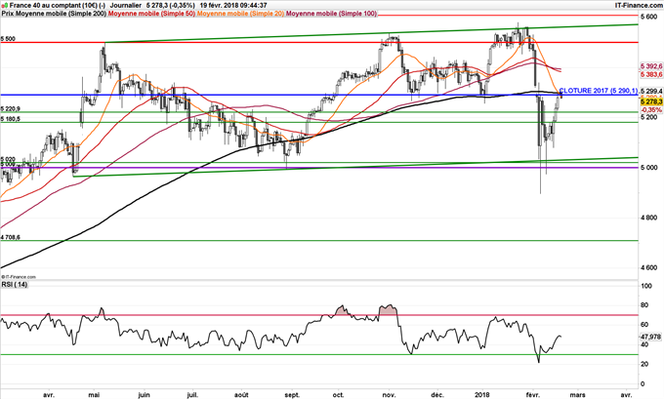The image size is (664, 399).
Task: Click the mars label on time axis
Action: point(578,395)
